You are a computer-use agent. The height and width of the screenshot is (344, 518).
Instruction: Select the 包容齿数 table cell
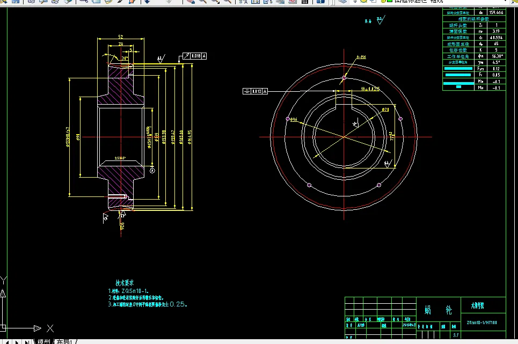click(458, 50)
